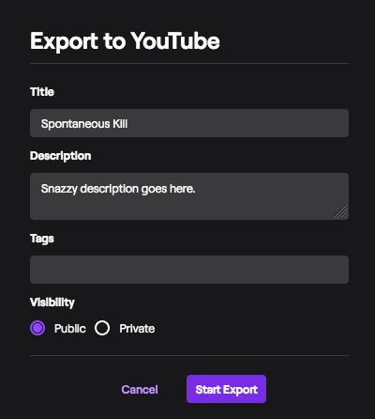This screenshot has width=375, height=419.
Task: Click the Start Export button
Action: tap(226, 389)
